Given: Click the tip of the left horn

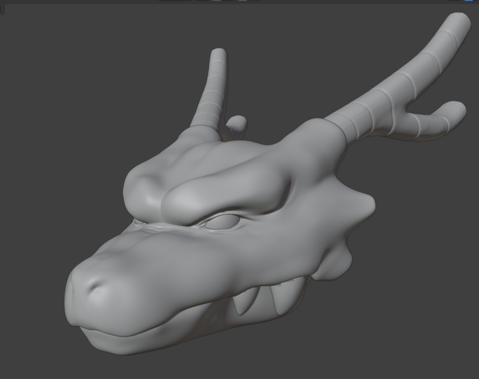Looking at the screenshot, I should [x=218, y=55].
